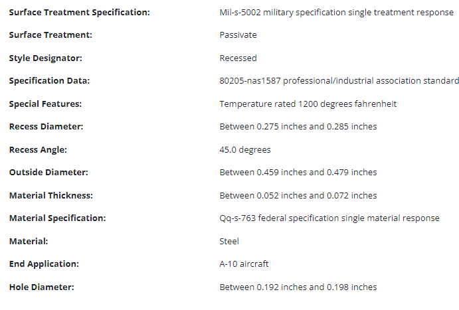Select the 'Steel' material value
This screenshot has height=310, width=459.
click(229, 242)
